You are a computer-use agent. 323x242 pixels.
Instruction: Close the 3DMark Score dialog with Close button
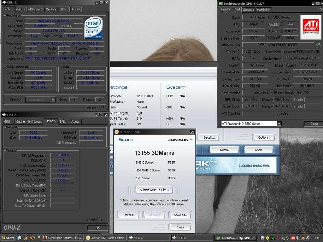point(180,227)
